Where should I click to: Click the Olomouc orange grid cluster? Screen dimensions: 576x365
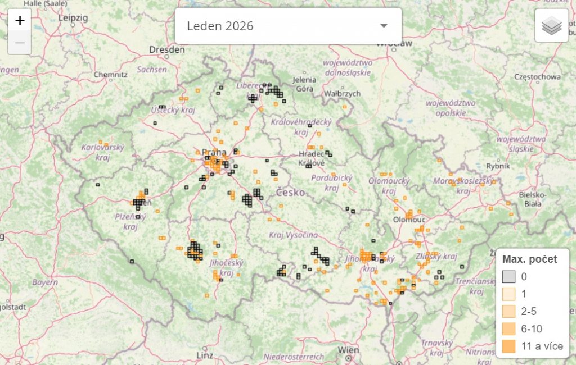click(409, 215)
